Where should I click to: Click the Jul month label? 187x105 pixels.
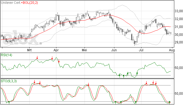tap(141, 50)
